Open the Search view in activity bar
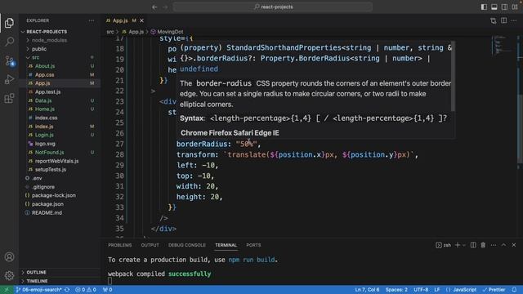This screenshot has width=523, height=294. click(9, 42)
